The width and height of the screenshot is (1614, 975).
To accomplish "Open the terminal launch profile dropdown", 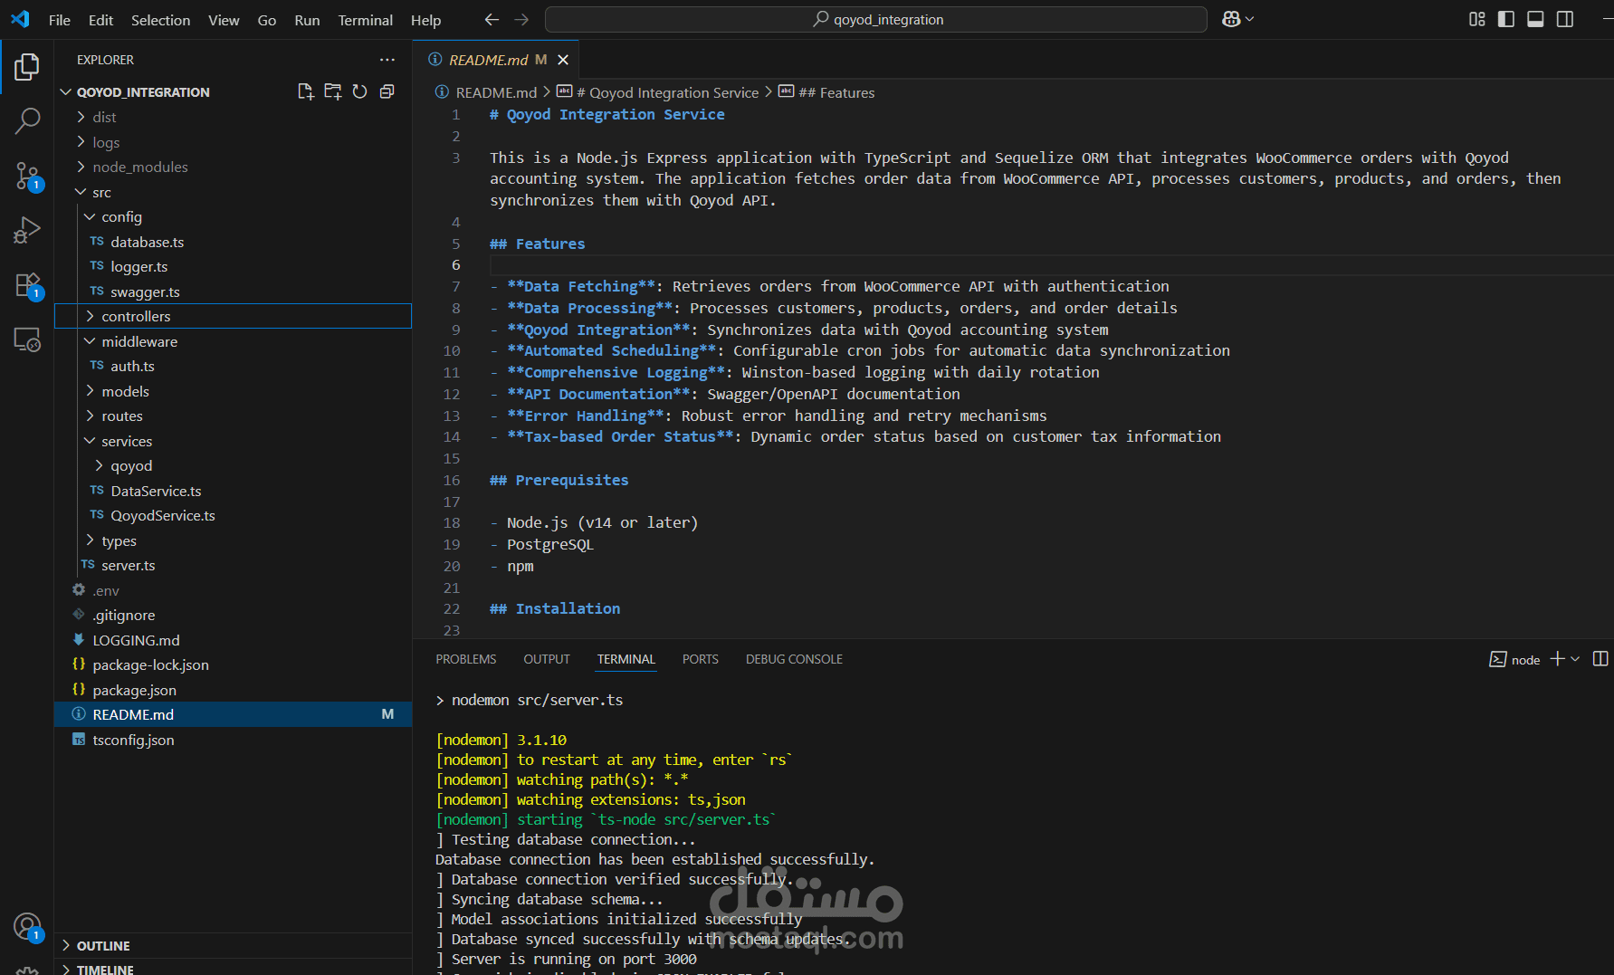I will pyautogui.click(x=1575, y=659).
